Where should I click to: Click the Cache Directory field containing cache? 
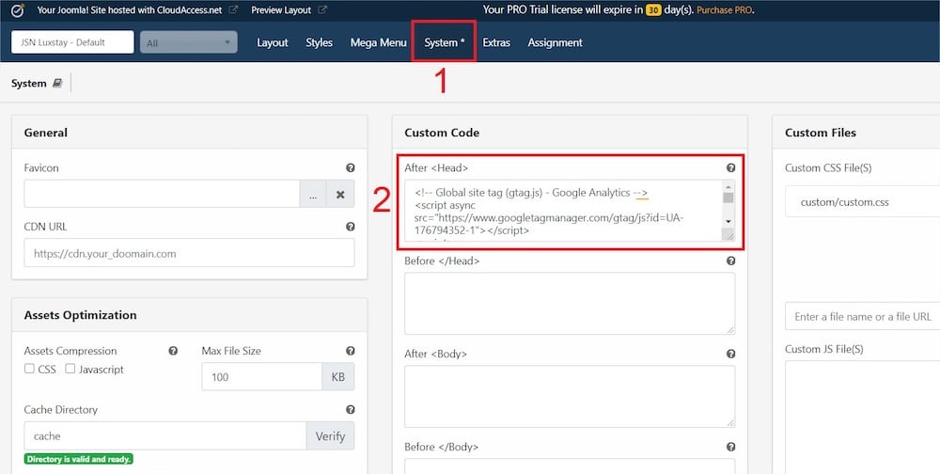point(165,436)
